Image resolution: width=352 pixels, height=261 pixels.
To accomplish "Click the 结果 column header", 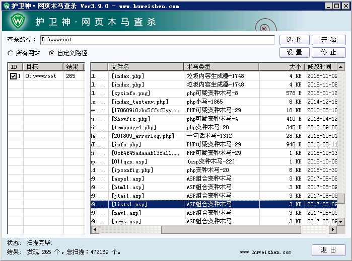I will coord(74,67).
